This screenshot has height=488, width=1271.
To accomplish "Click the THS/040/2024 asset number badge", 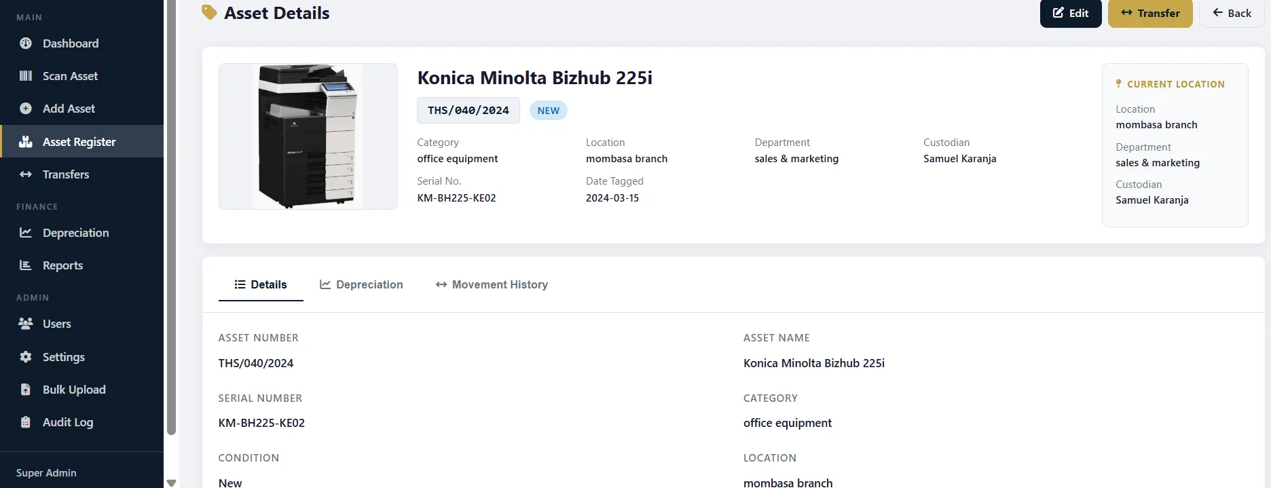I will pos(468,110).
